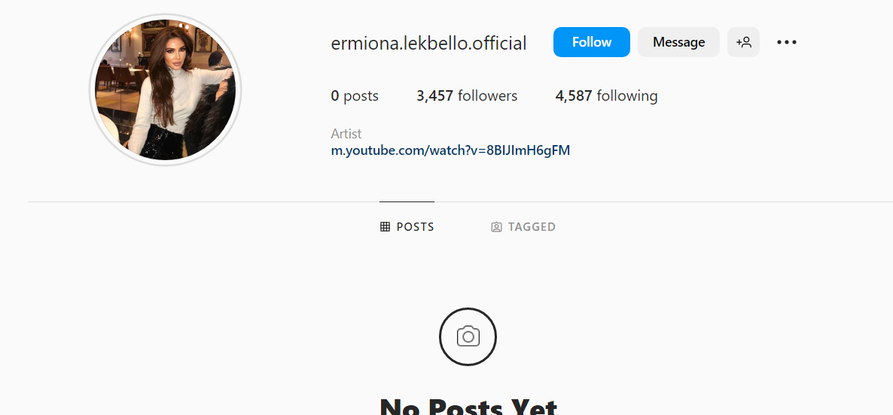Screen dimensions: 893x415
Task: Click the circled camera icon
Action: (x=468, y=337)
